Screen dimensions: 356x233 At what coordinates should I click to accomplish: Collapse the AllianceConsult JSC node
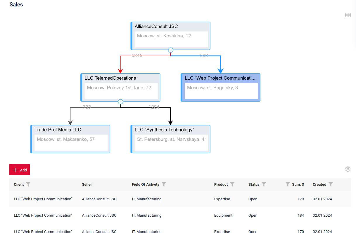171,50
